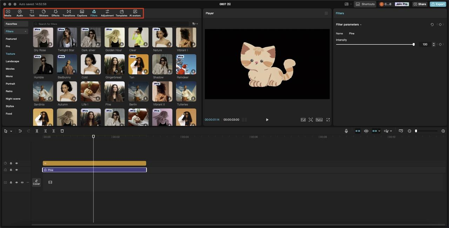Open the filter sort options dropdown
Screen dimensions: 449x228
coord(195,24)
